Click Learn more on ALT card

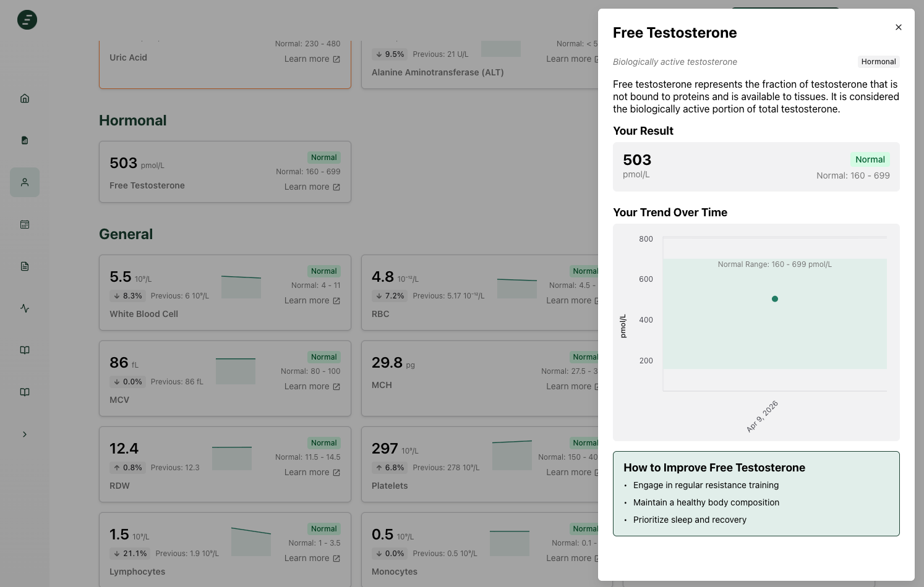click(572, 59)
